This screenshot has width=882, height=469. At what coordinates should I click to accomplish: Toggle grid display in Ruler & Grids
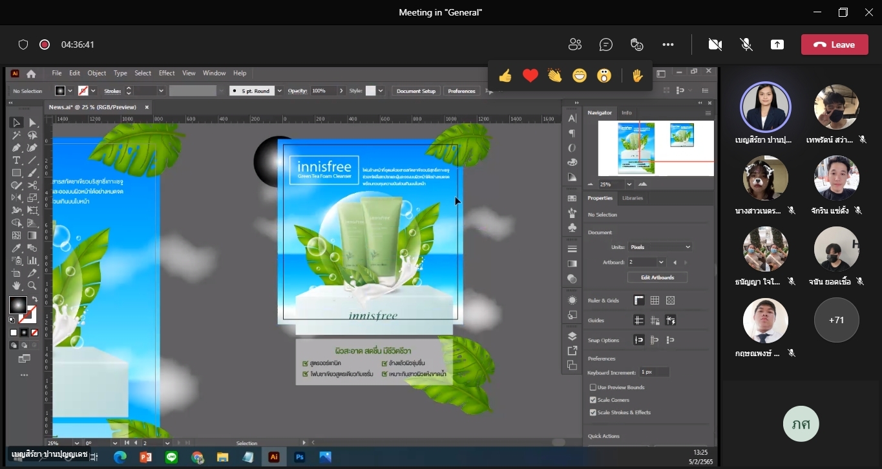pyautogui.click(x=655, y=301)
